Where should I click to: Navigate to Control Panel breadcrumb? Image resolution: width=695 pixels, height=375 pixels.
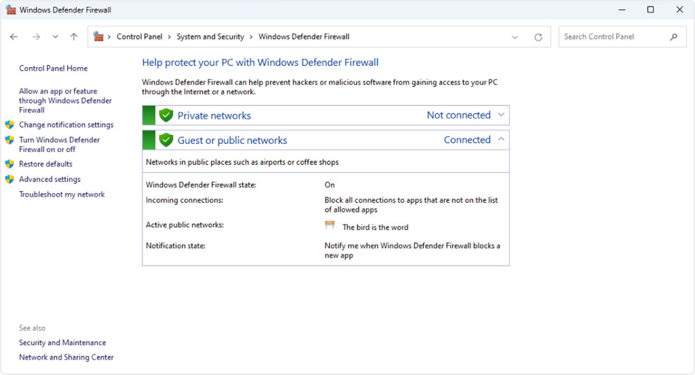[139, 36]
